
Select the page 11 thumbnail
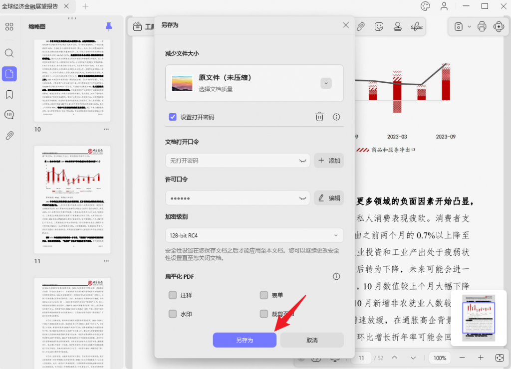72,199
